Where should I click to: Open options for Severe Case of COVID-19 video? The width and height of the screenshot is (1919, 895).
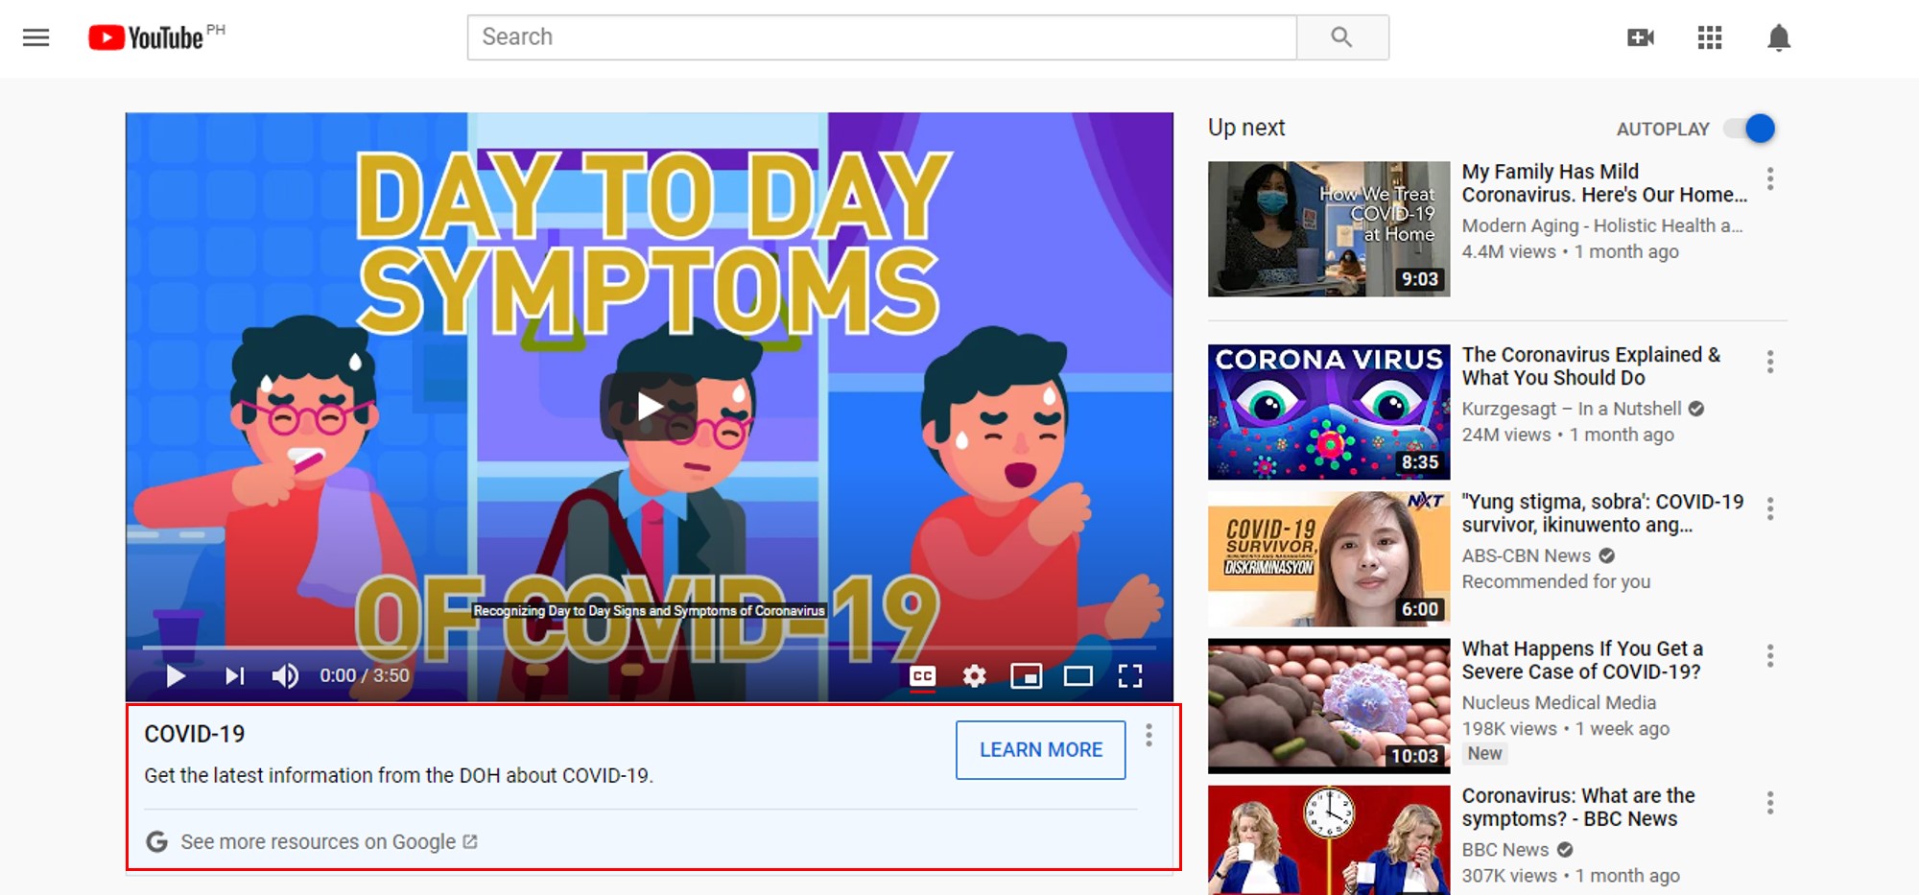pyautogui.click(x=1770, y=656)
